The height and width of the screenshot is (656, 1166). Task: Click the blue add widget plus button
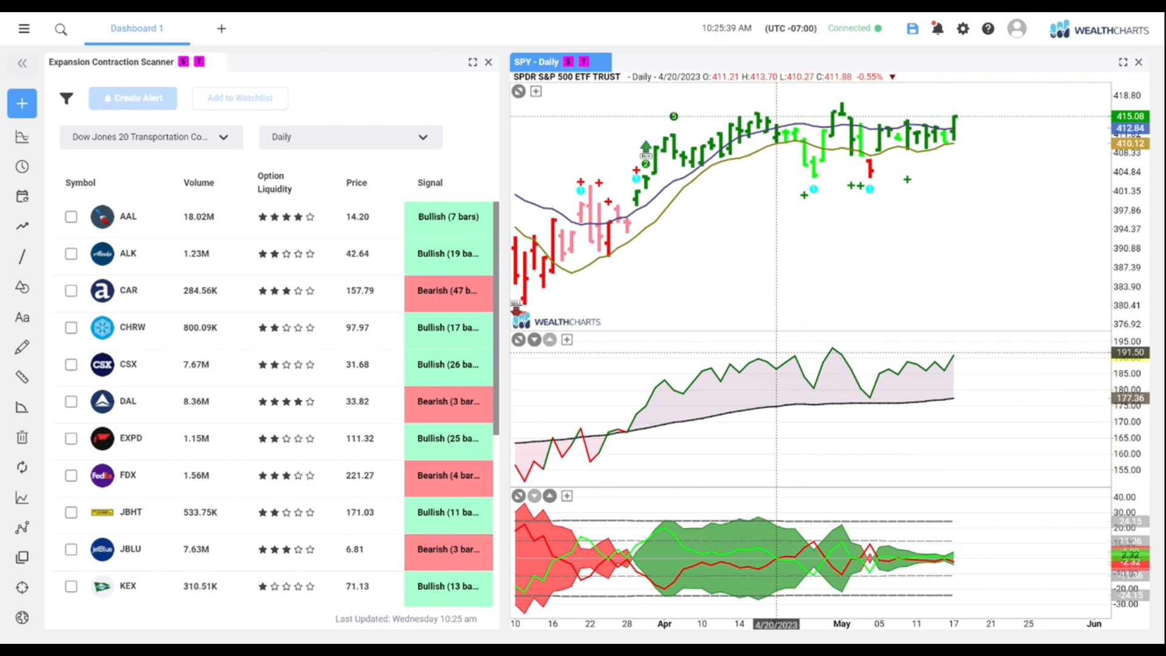pyautogui.click(x=22, y=103)
